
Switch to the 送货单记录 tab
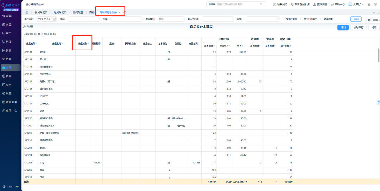point(60,12)
